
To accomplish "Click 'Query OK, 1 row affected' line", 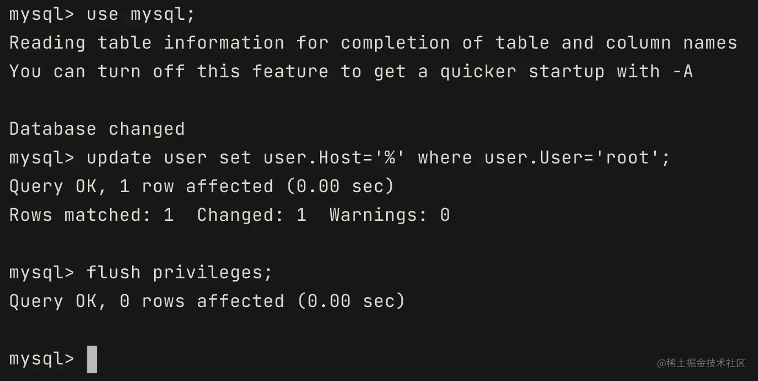I will pyautogui.click(x=202, y=187).
